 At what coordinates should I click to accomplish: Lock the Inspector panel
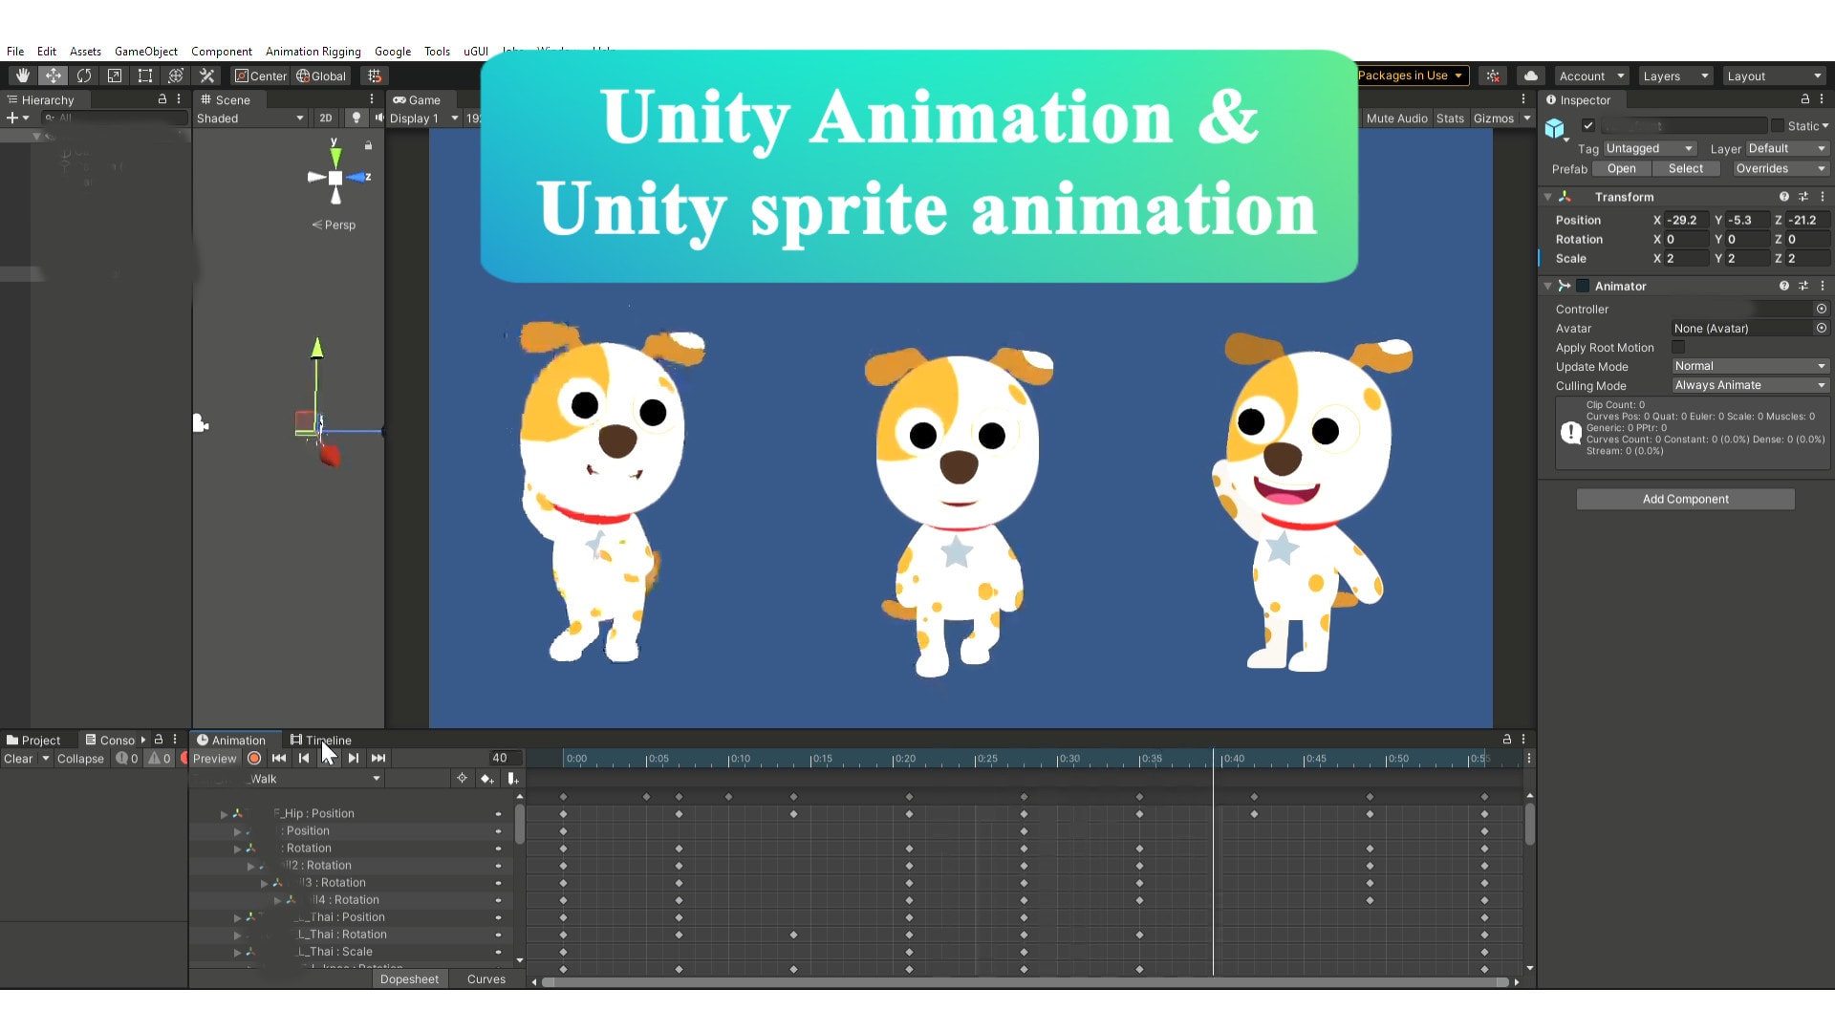(x=1804, y=98)
